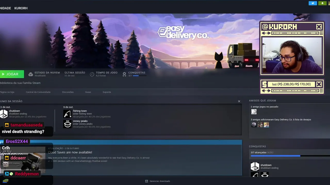This screenshot has height=185, width=330.
Task: Click the fishing town achievement icon
Action: point(67,114)
